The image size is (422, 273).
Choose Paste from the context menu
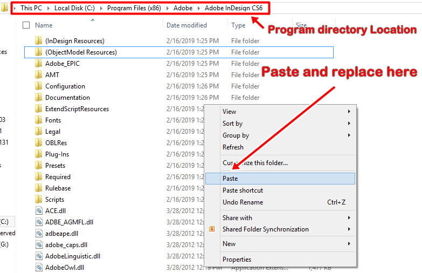click(x=280, y=179)
